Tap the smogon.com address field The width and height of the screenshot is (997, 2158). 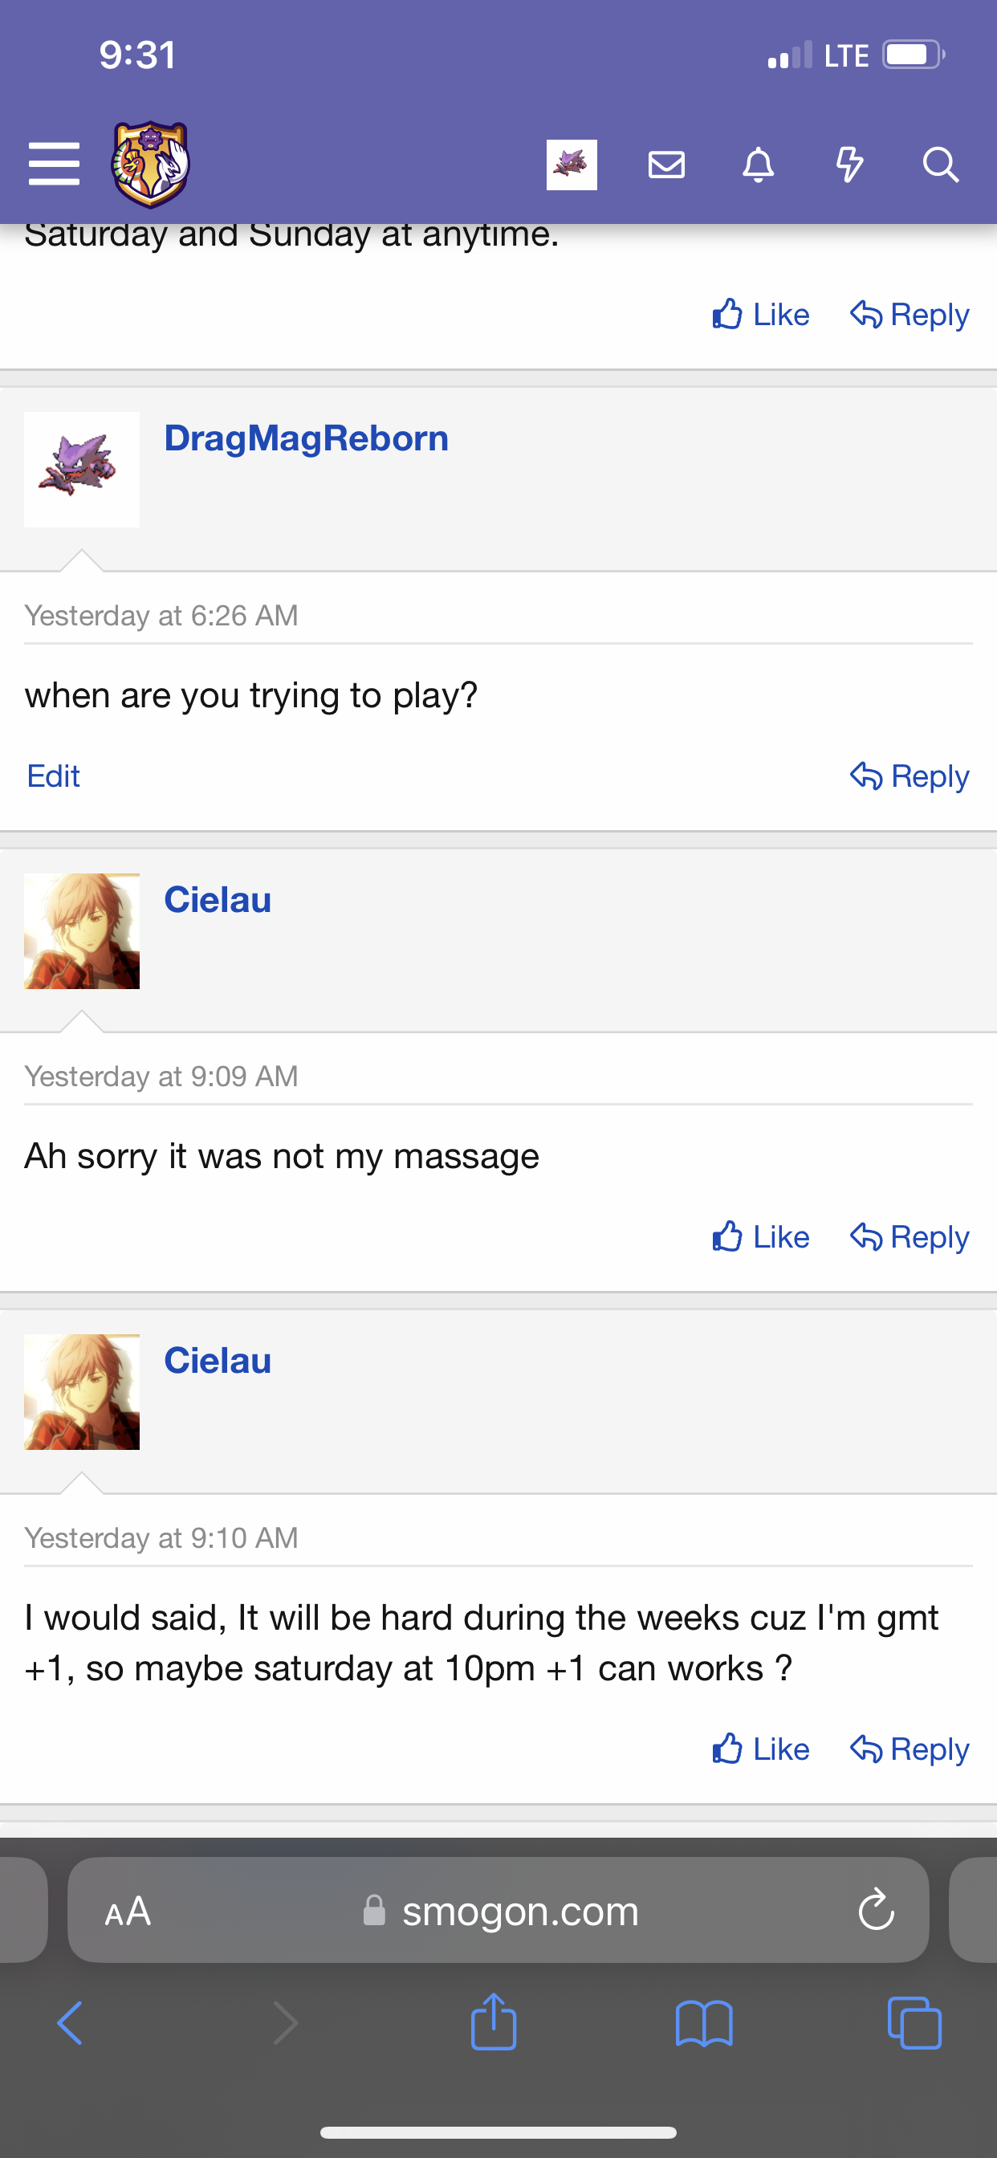[519, 1911]
